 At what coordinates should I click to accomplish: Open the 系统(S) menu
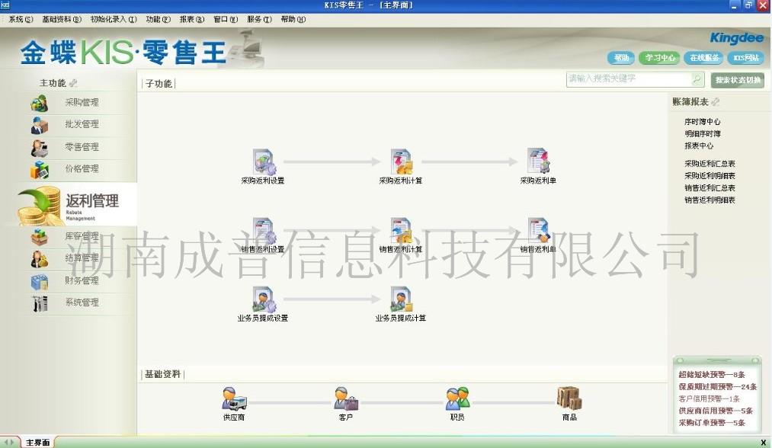point(21,19)
